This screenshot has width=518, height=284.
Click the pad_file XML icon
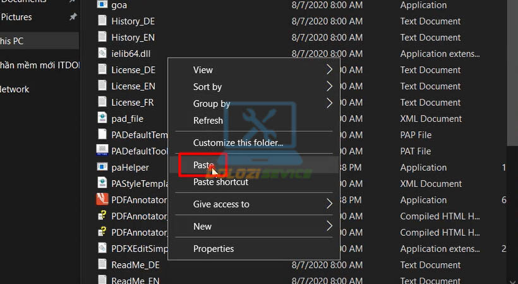102,118
